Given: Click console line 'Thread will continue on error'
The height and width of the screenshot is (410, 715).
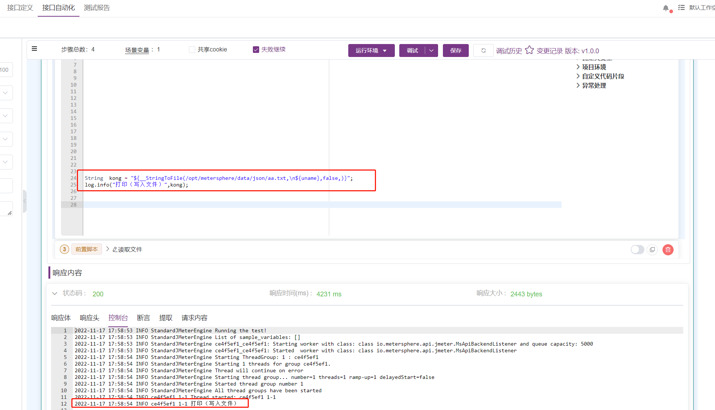Looking at the screenshot, I should coord(189,370).
